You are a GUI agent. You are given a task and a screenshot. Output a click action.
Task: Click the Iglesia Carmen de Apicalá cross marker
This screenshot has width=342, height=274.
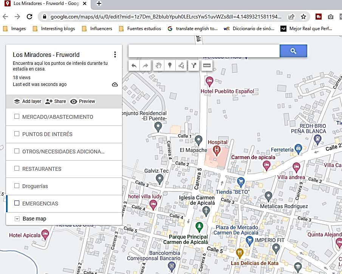(x=206, y=211)
